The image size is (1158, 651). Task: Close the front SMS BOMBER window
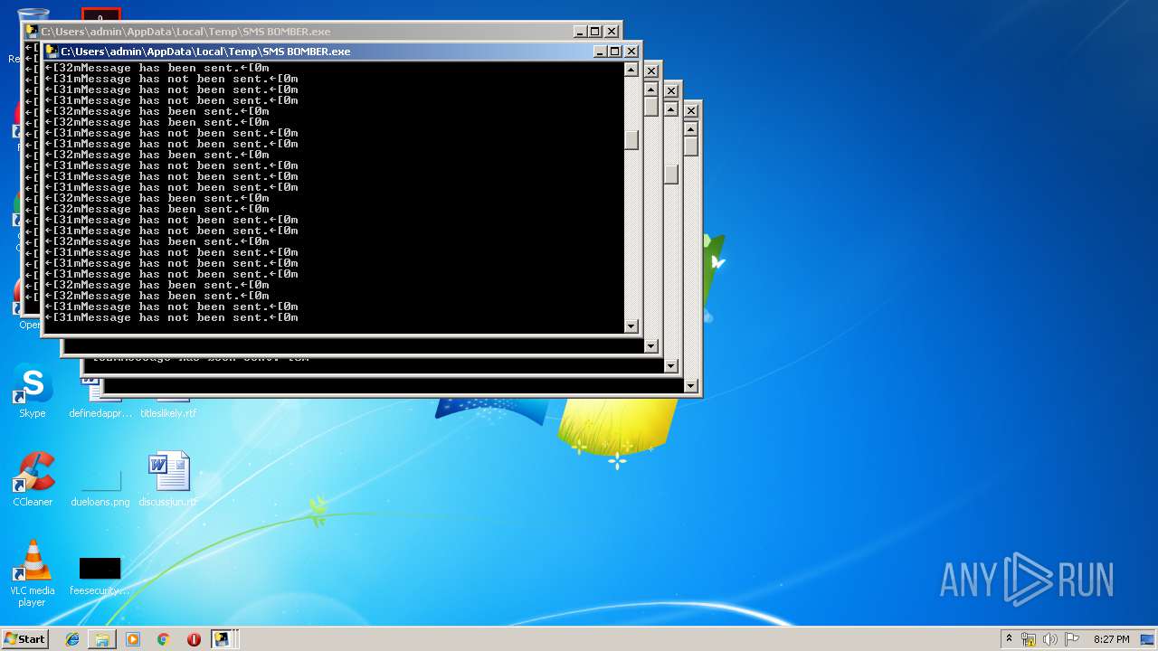[x=632, y=52]
